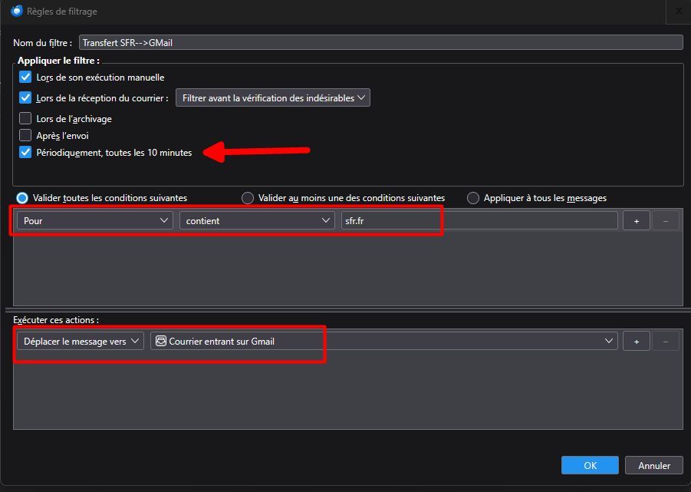
Task: Select 'Valider au moins une des conditions'
Action: click(248, 198)
